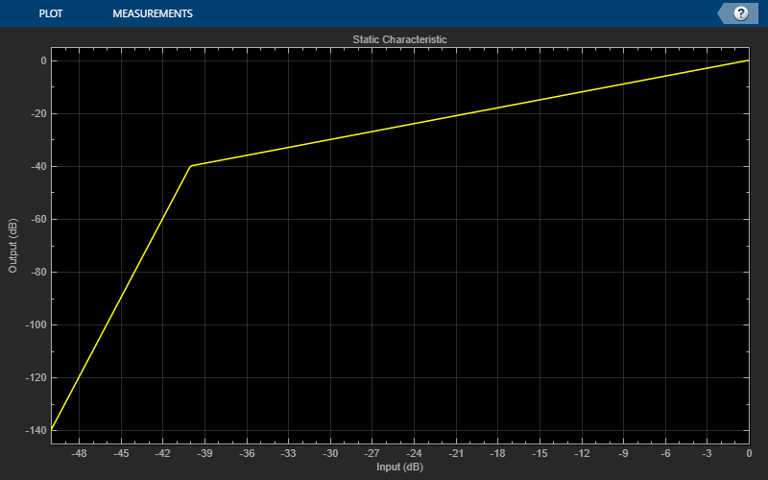Click the -48 tick on the input axis
Image resolution: width=768 pixels, height=480 pixels.
pos(79,453)
